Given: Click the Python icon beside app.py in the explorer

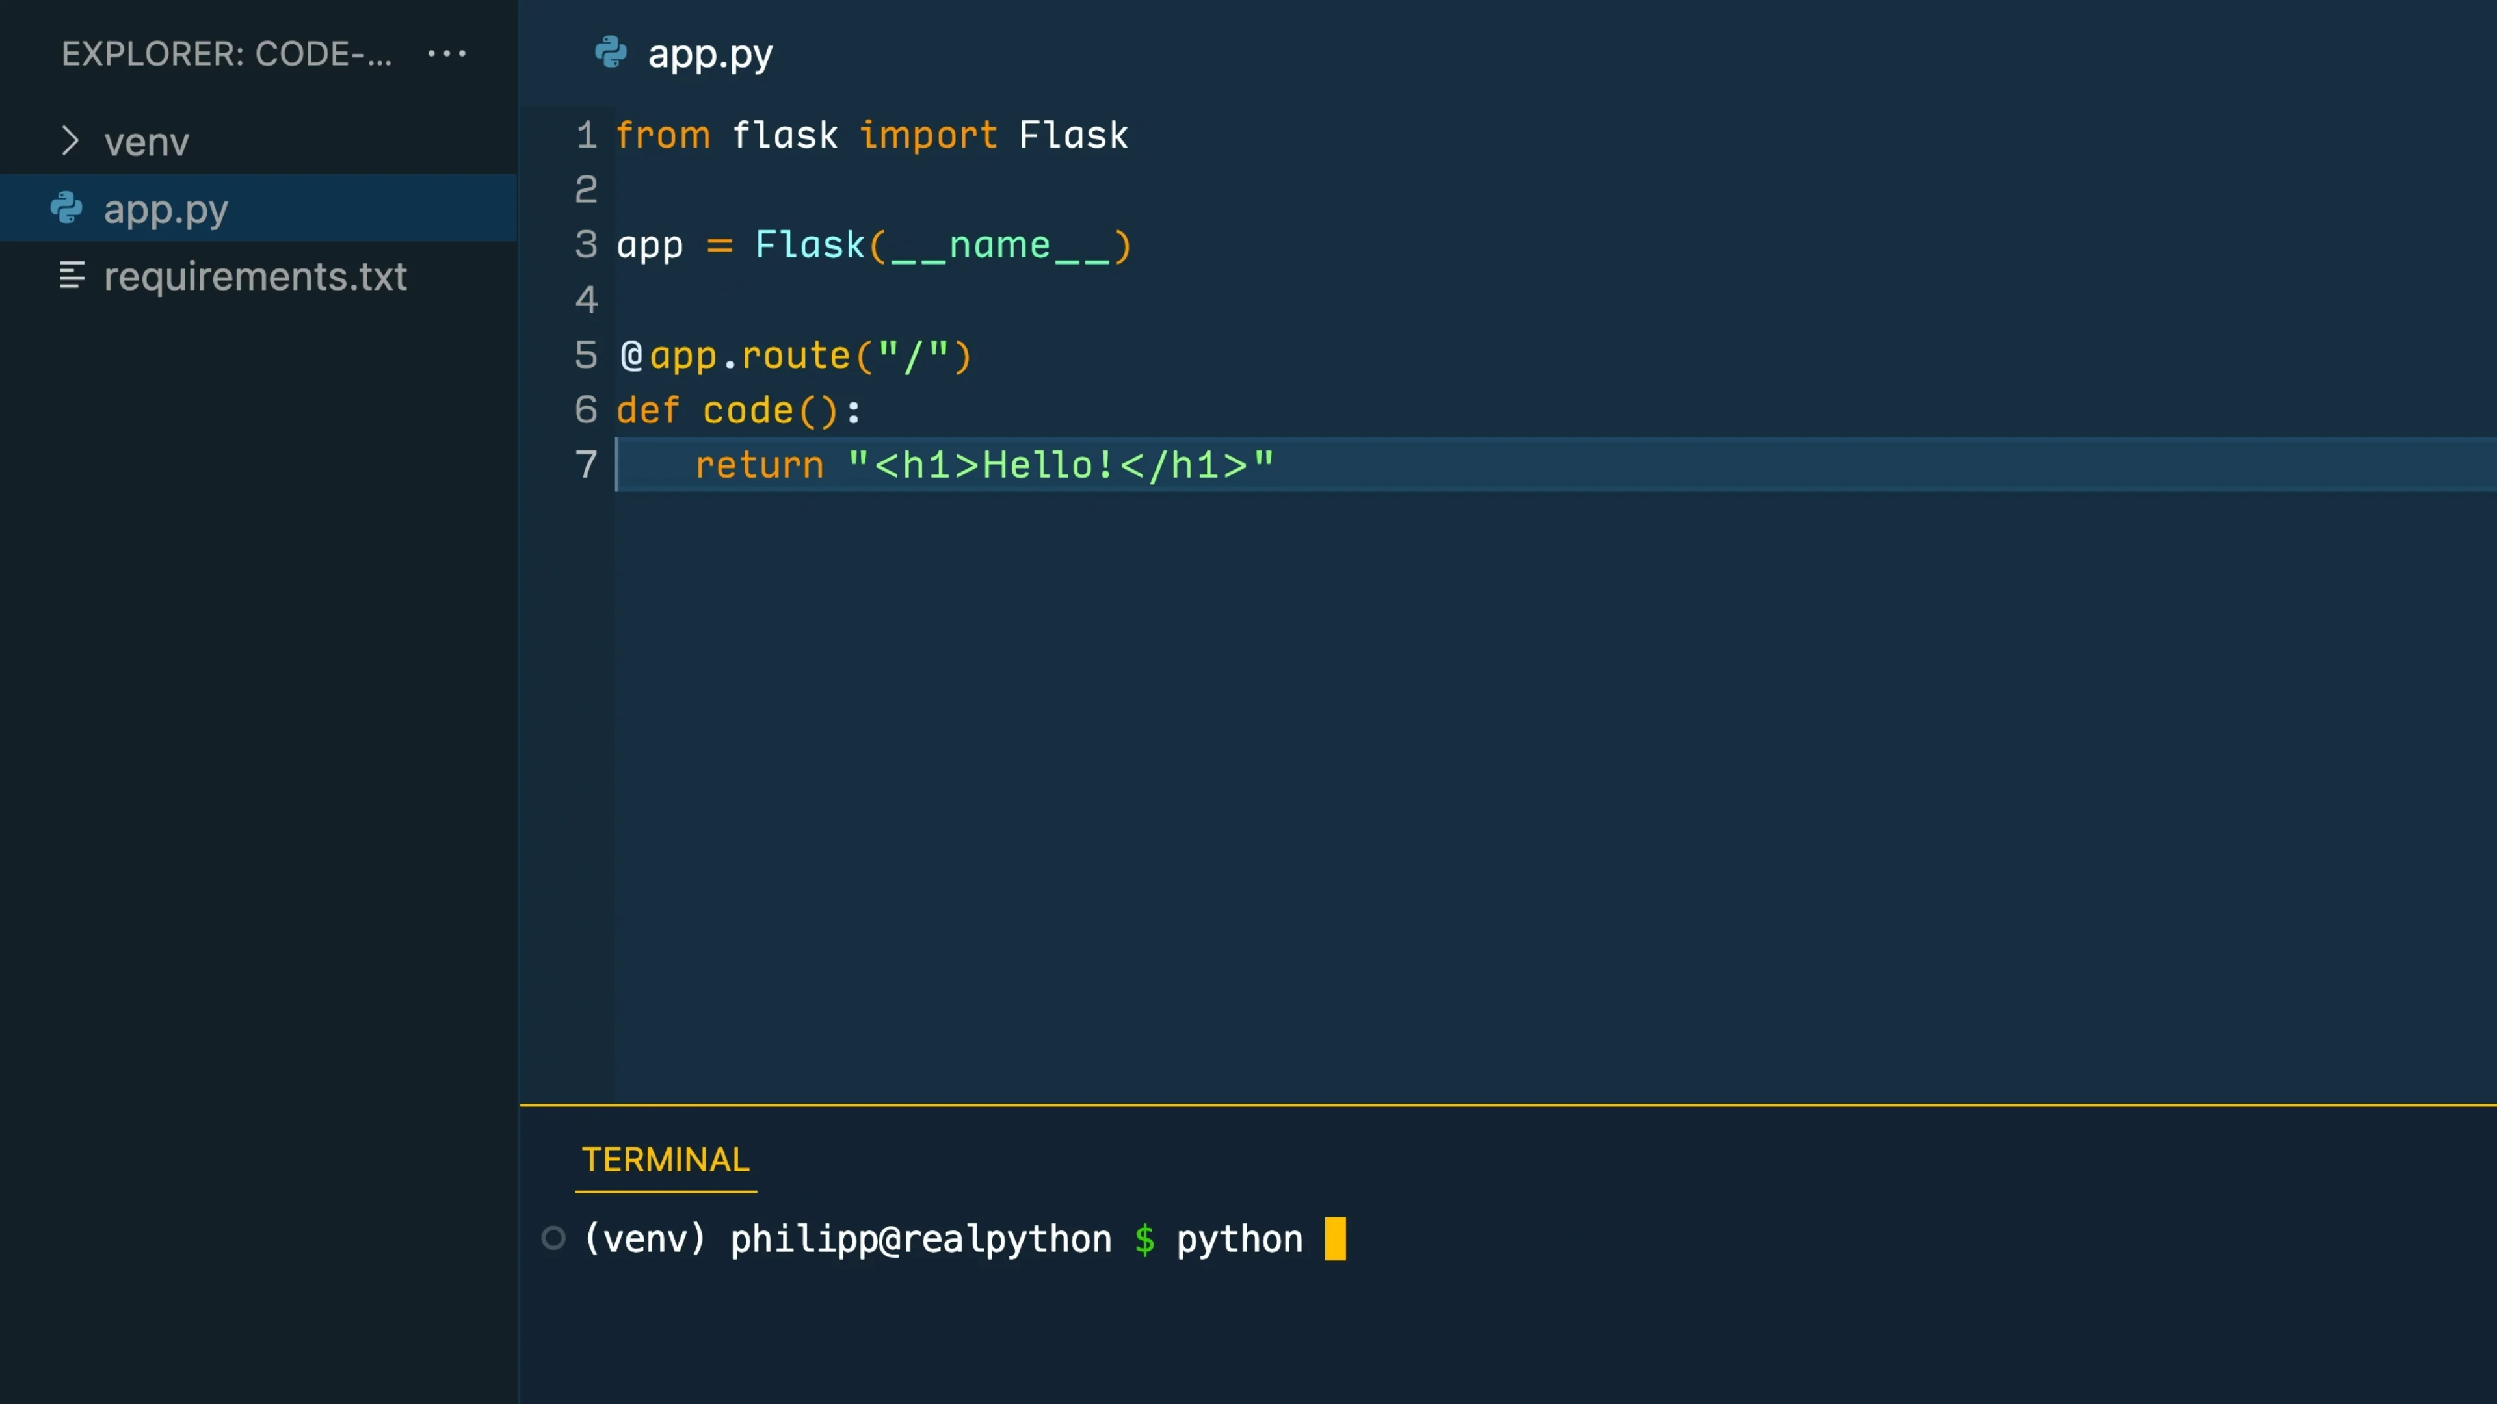Looking at the screenshot, I should (x=67, y=208).
